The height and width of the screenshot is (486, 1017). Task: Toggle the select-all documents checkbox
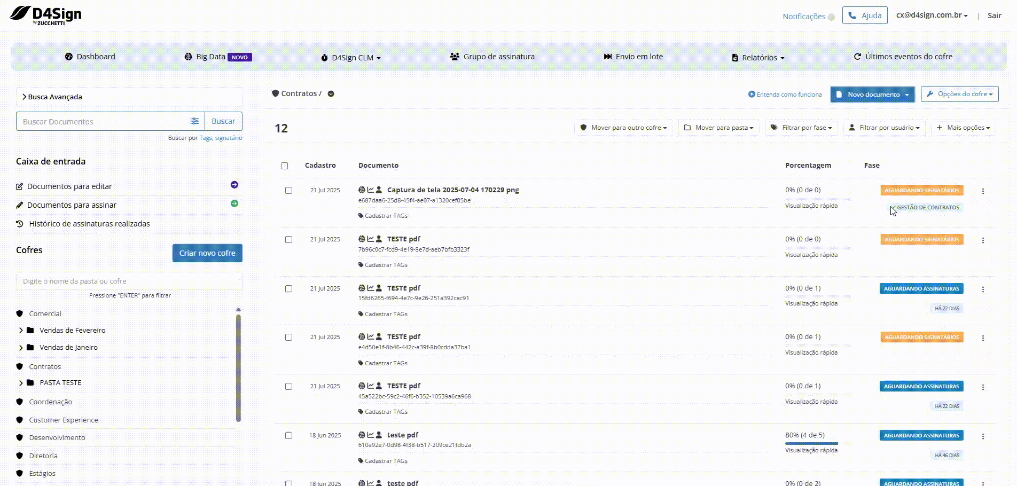tap(284, 166)
